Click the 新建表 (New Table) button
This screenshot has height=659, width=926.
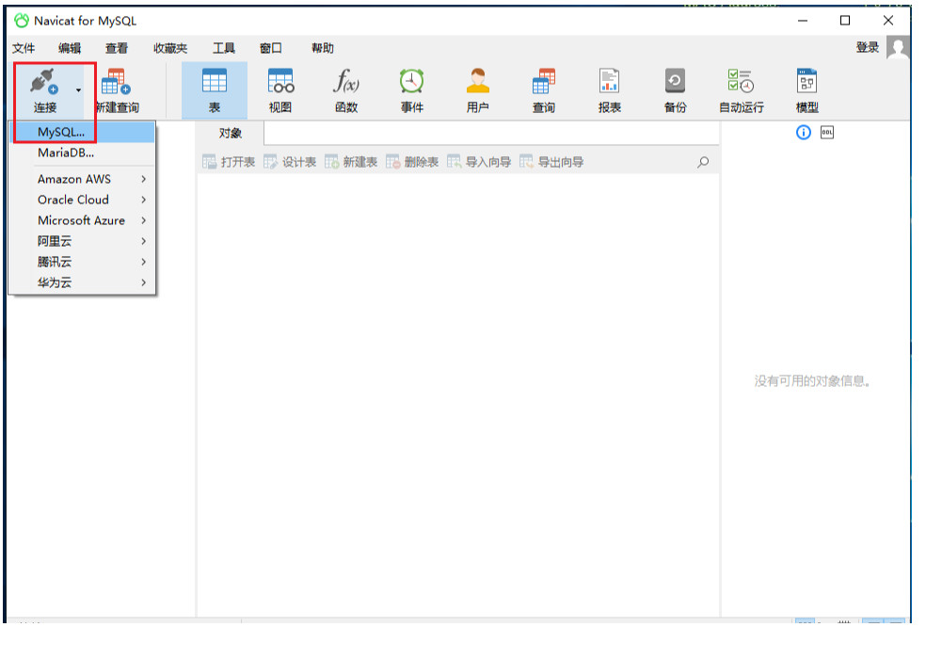click(x=351, y=162)
